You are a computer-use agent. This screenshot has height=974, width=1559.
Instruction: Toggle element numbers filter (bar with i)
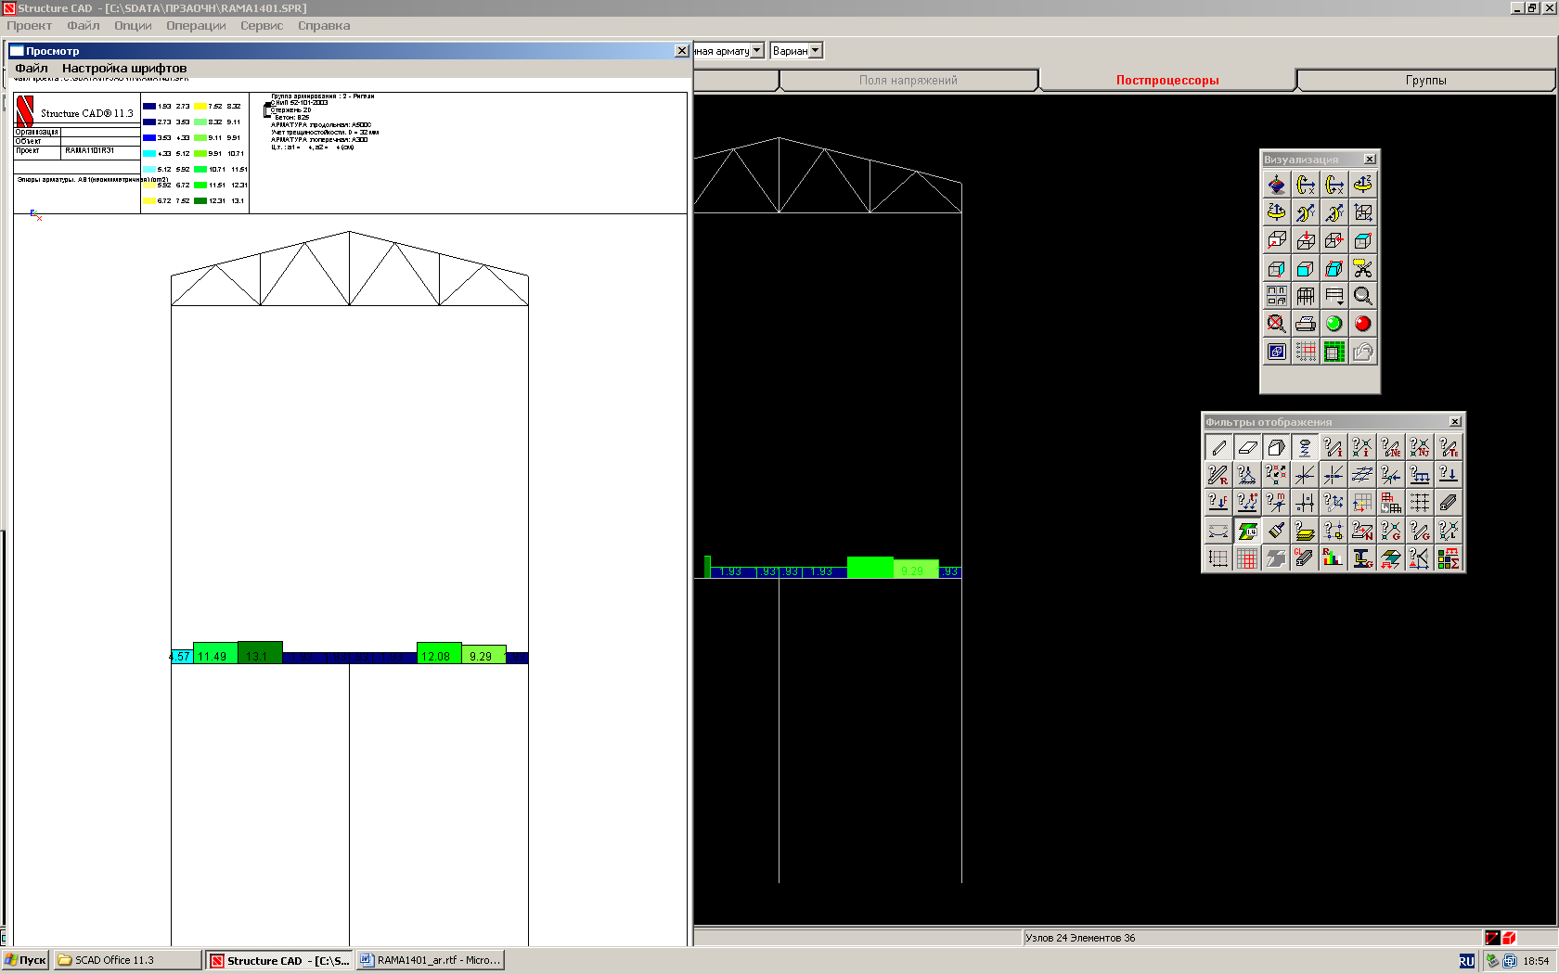[x=1334, y=447]
